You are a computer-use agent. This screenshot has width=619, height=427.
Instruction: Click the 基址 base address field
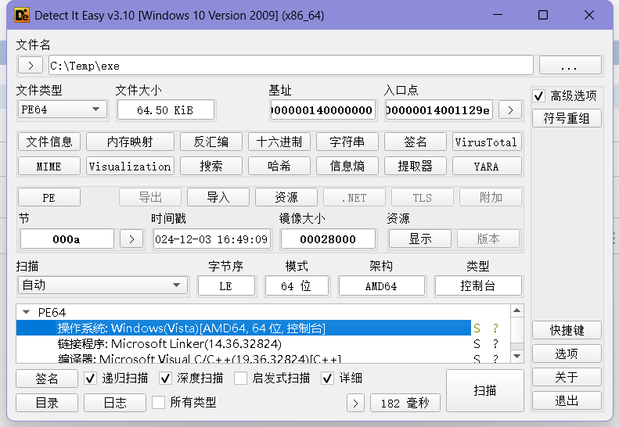[x=322, y=109]
